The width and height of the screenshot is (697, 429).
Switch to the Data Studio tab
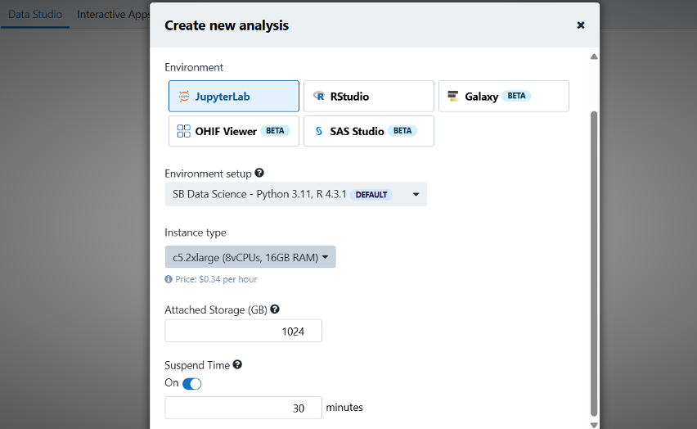point(35,14)
